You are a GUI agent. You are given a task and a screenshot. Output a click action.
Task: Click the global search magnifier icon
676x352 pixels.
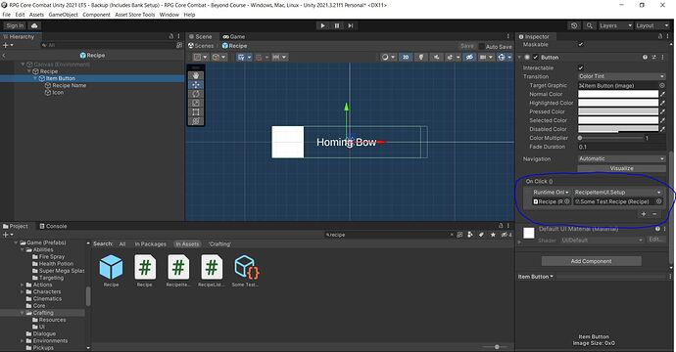(x=589, y=25)
